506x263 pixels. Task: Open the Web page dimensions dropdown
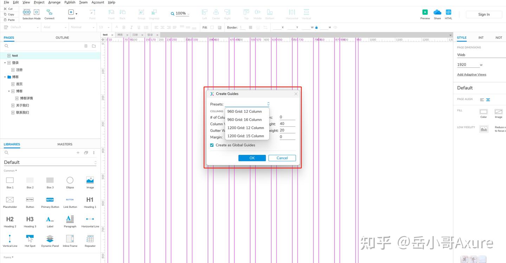(x=481, y=55)
